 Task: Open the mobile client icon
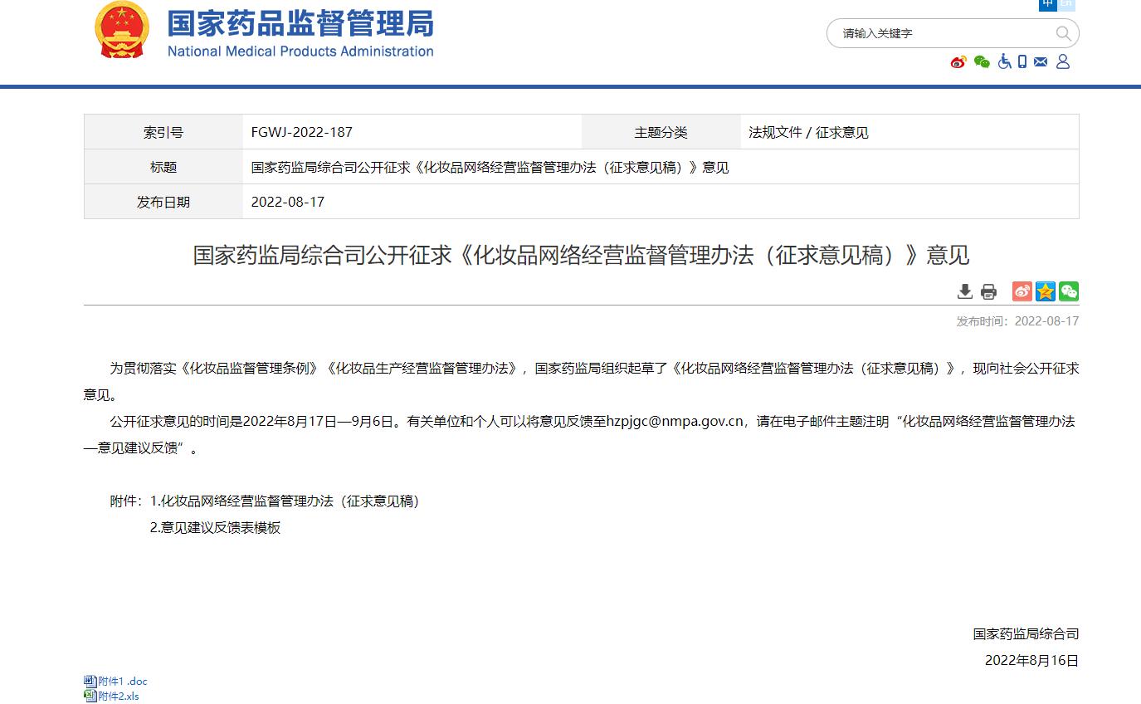1021,61
